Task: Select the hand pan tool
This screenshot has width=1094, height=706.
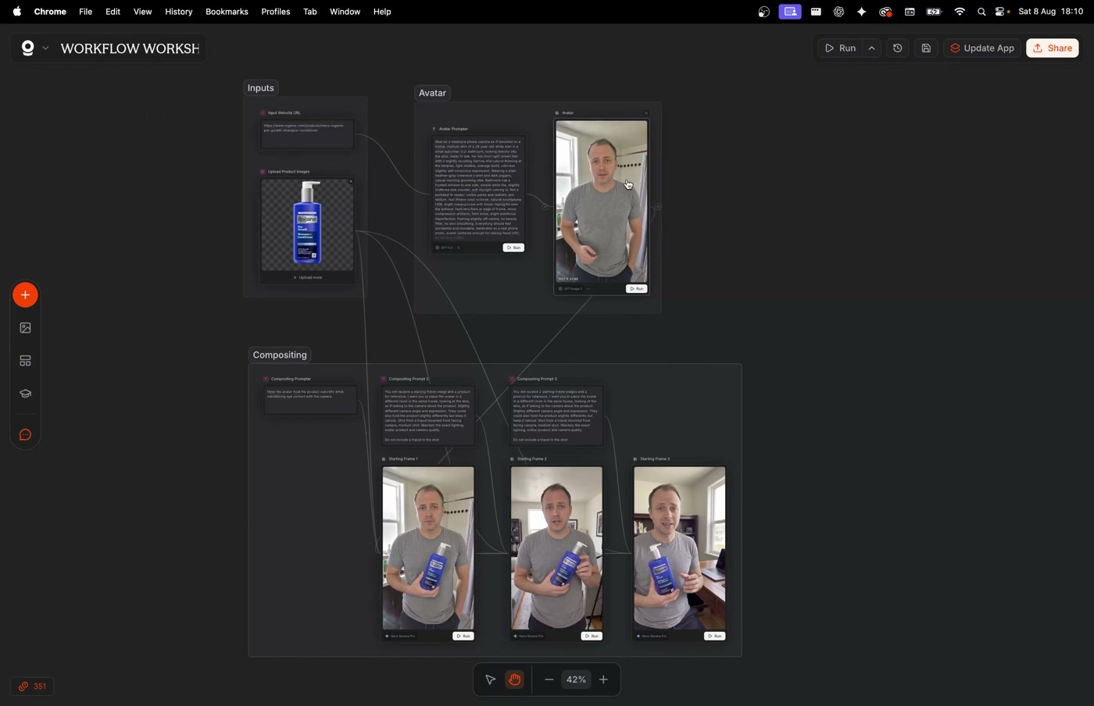Action: click(x=514, y=679)
